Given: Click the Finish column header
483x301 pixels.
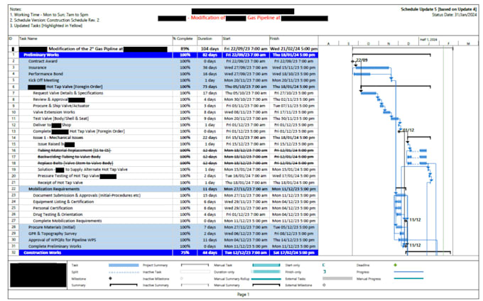Looking at the screenshot, I should point(274,39).
